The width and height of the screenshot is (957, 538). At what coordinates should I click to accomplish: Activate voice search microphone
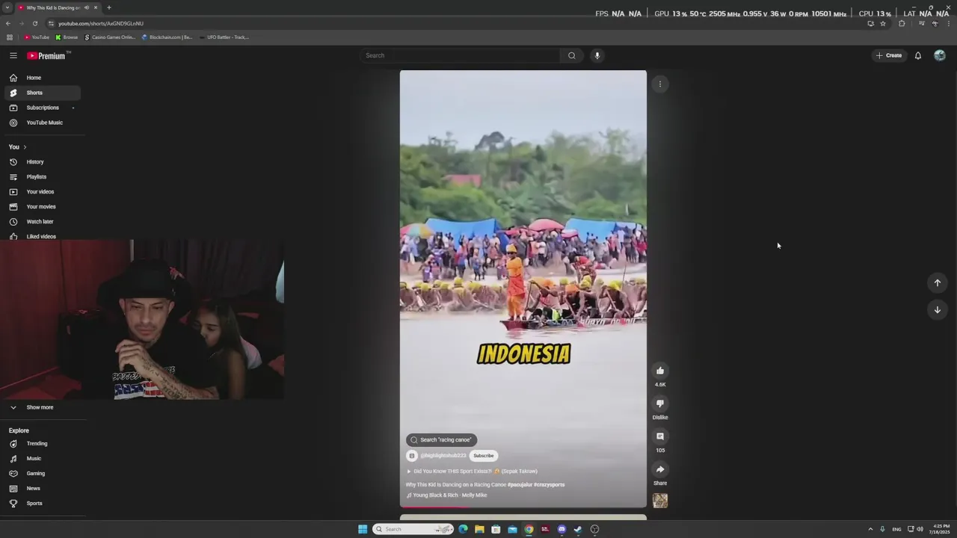click(597, 55)
